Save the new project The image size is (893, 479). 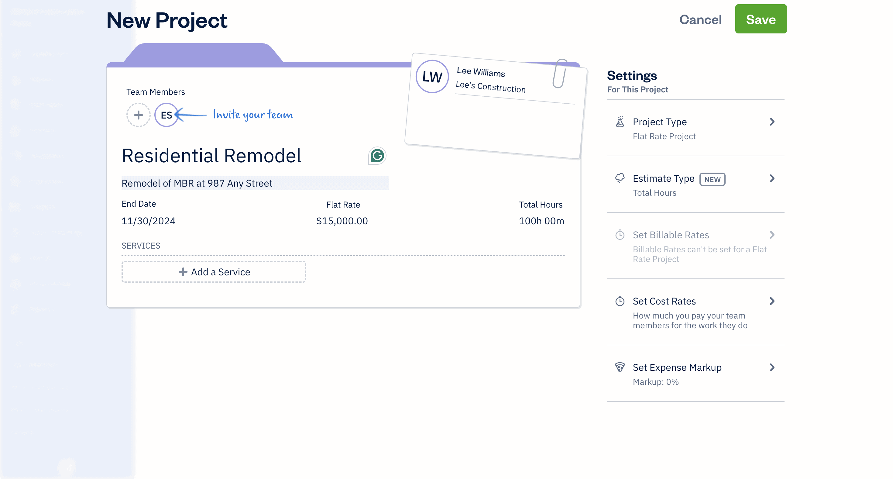[761, 19]
